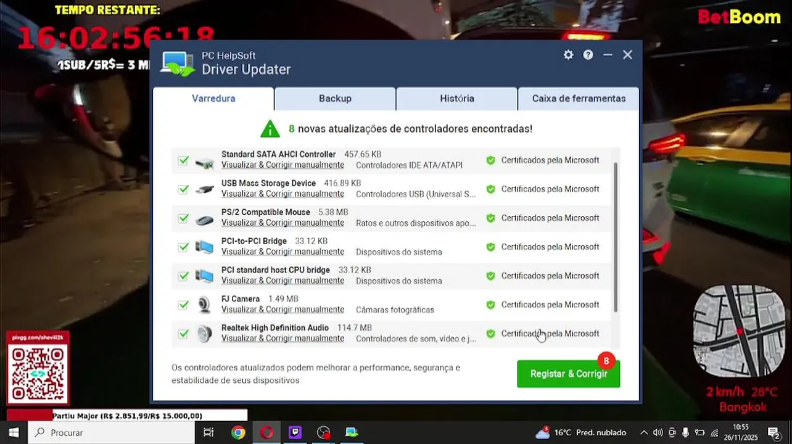Uncheck the PCI standard host CPU bridge checkbox

(x=183, y=276)
